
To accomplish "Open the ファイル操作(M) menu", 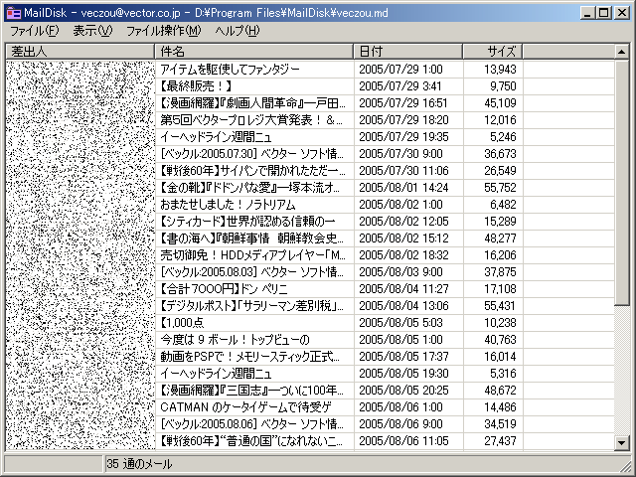I will 163,31.
